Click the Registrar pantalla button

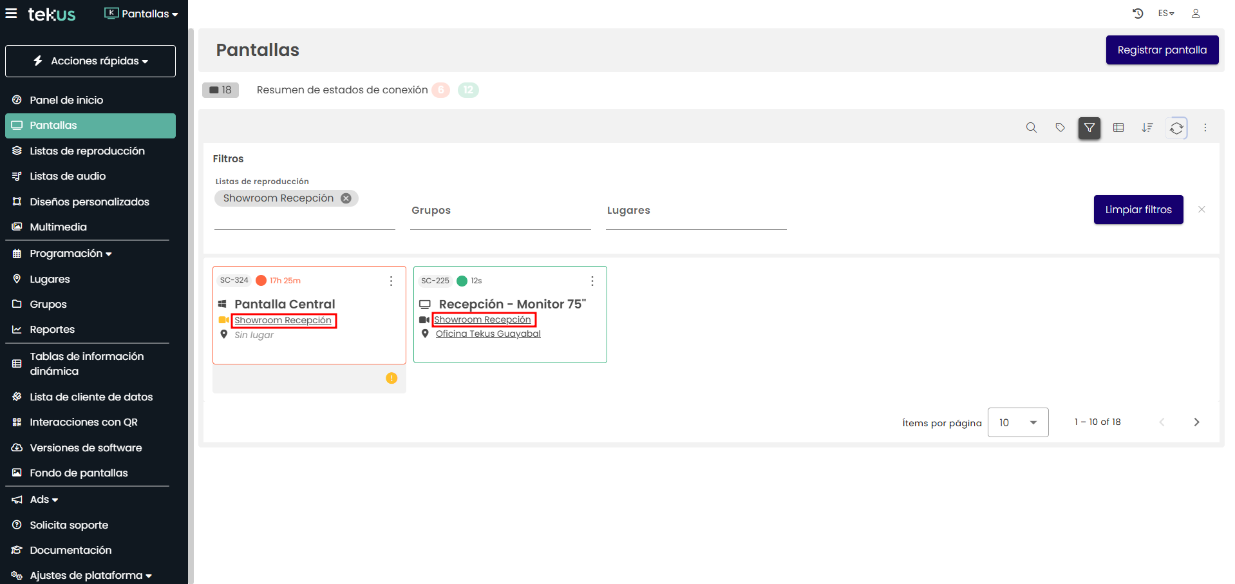(1162, 50)
